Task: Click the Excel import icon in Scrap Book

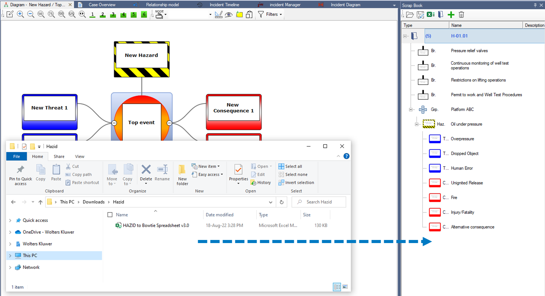Action: 430,14
